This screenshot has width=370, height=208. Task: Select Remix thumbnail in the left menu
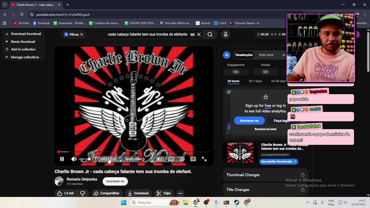pos(20,42)
